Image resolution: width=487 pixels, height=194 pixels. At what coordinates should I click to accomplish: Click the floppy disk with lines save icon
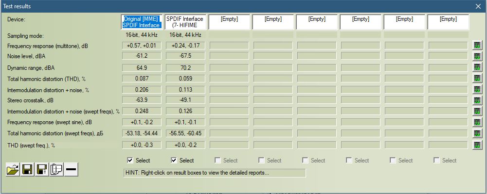(42, 170)
